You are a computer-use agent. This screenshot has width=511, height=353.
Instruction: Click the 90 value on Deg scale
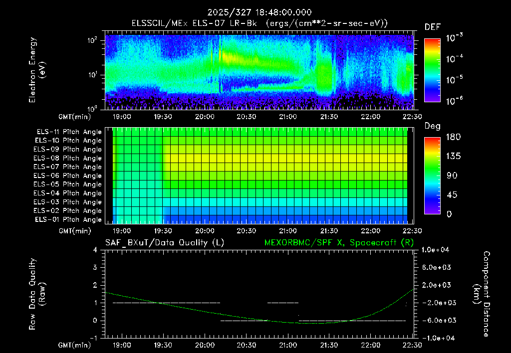click(x=452, y=176)
